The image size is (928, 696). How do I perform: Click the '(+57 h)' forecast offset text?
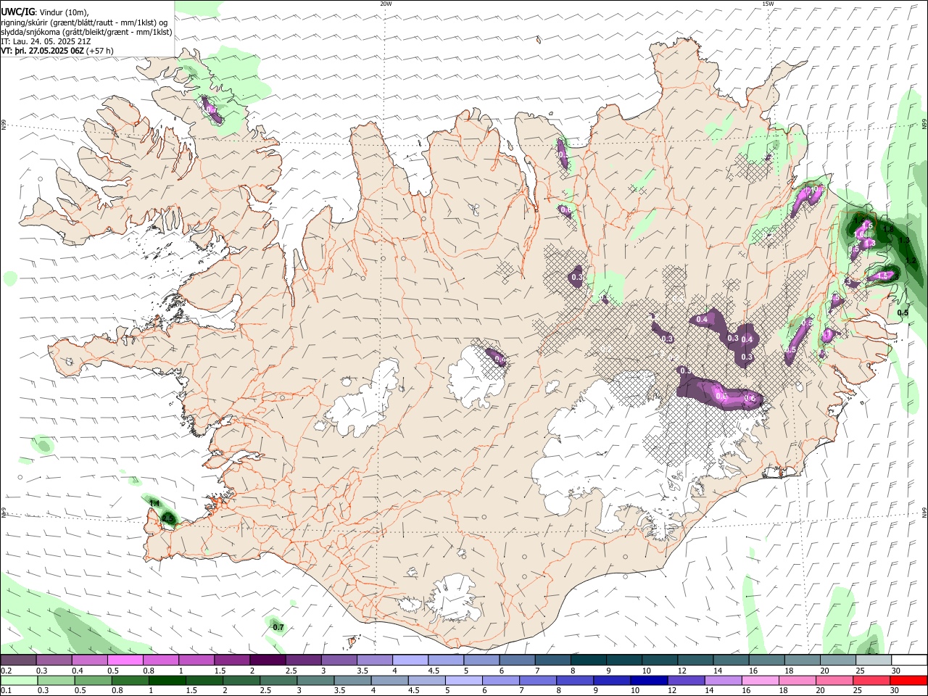100,51
